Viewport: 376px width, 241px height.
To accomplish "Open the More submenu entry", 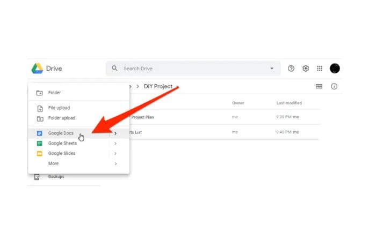I will 78,163.
